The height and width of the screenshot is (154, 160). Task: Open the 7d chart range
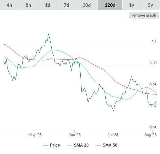tap(66, 5)
